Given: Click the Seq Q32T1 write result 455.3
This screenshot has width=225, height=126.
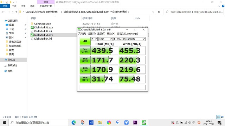Looking at the screenshot, I should [x=132, y=50].
